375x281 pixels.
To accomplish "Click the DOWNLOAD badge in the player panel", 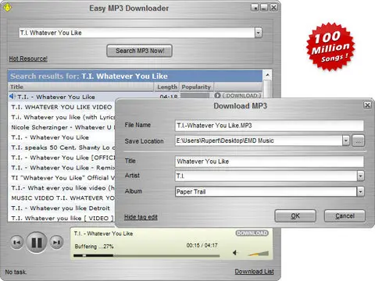I will pyautogui.click(x=252, y=233).
